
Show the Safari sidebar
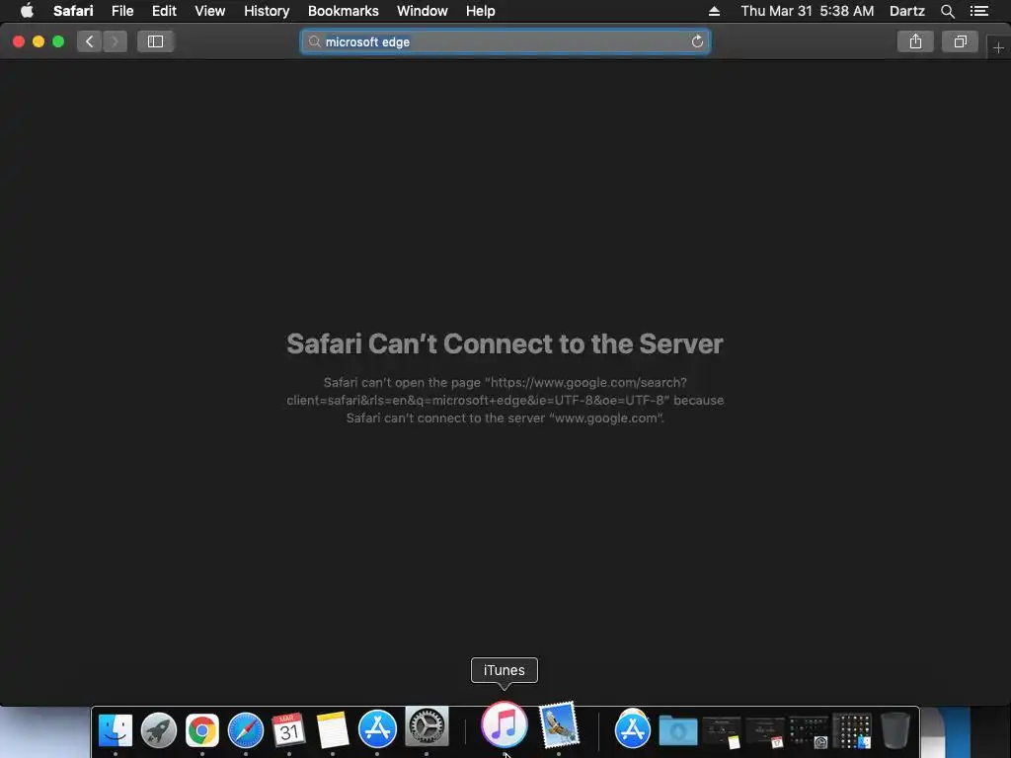[155, 41]
